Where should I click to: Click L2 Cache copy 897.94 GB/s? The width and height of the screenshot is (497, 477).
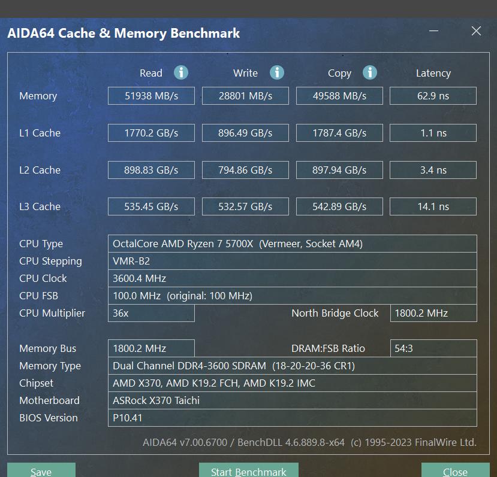pos(339,170)
